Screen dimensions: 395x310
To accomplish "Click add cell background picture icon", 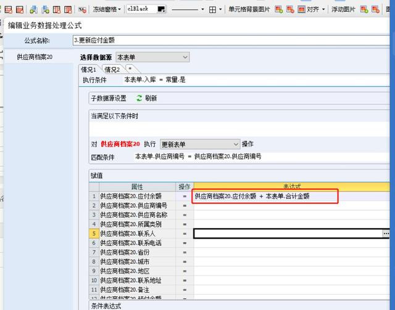I will [x=278, y=10].
